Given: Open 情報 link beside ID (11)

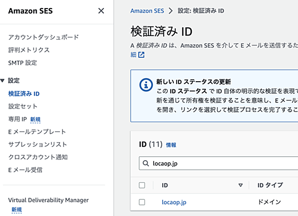Looking at the screenshot, I should tap(171, 145).
